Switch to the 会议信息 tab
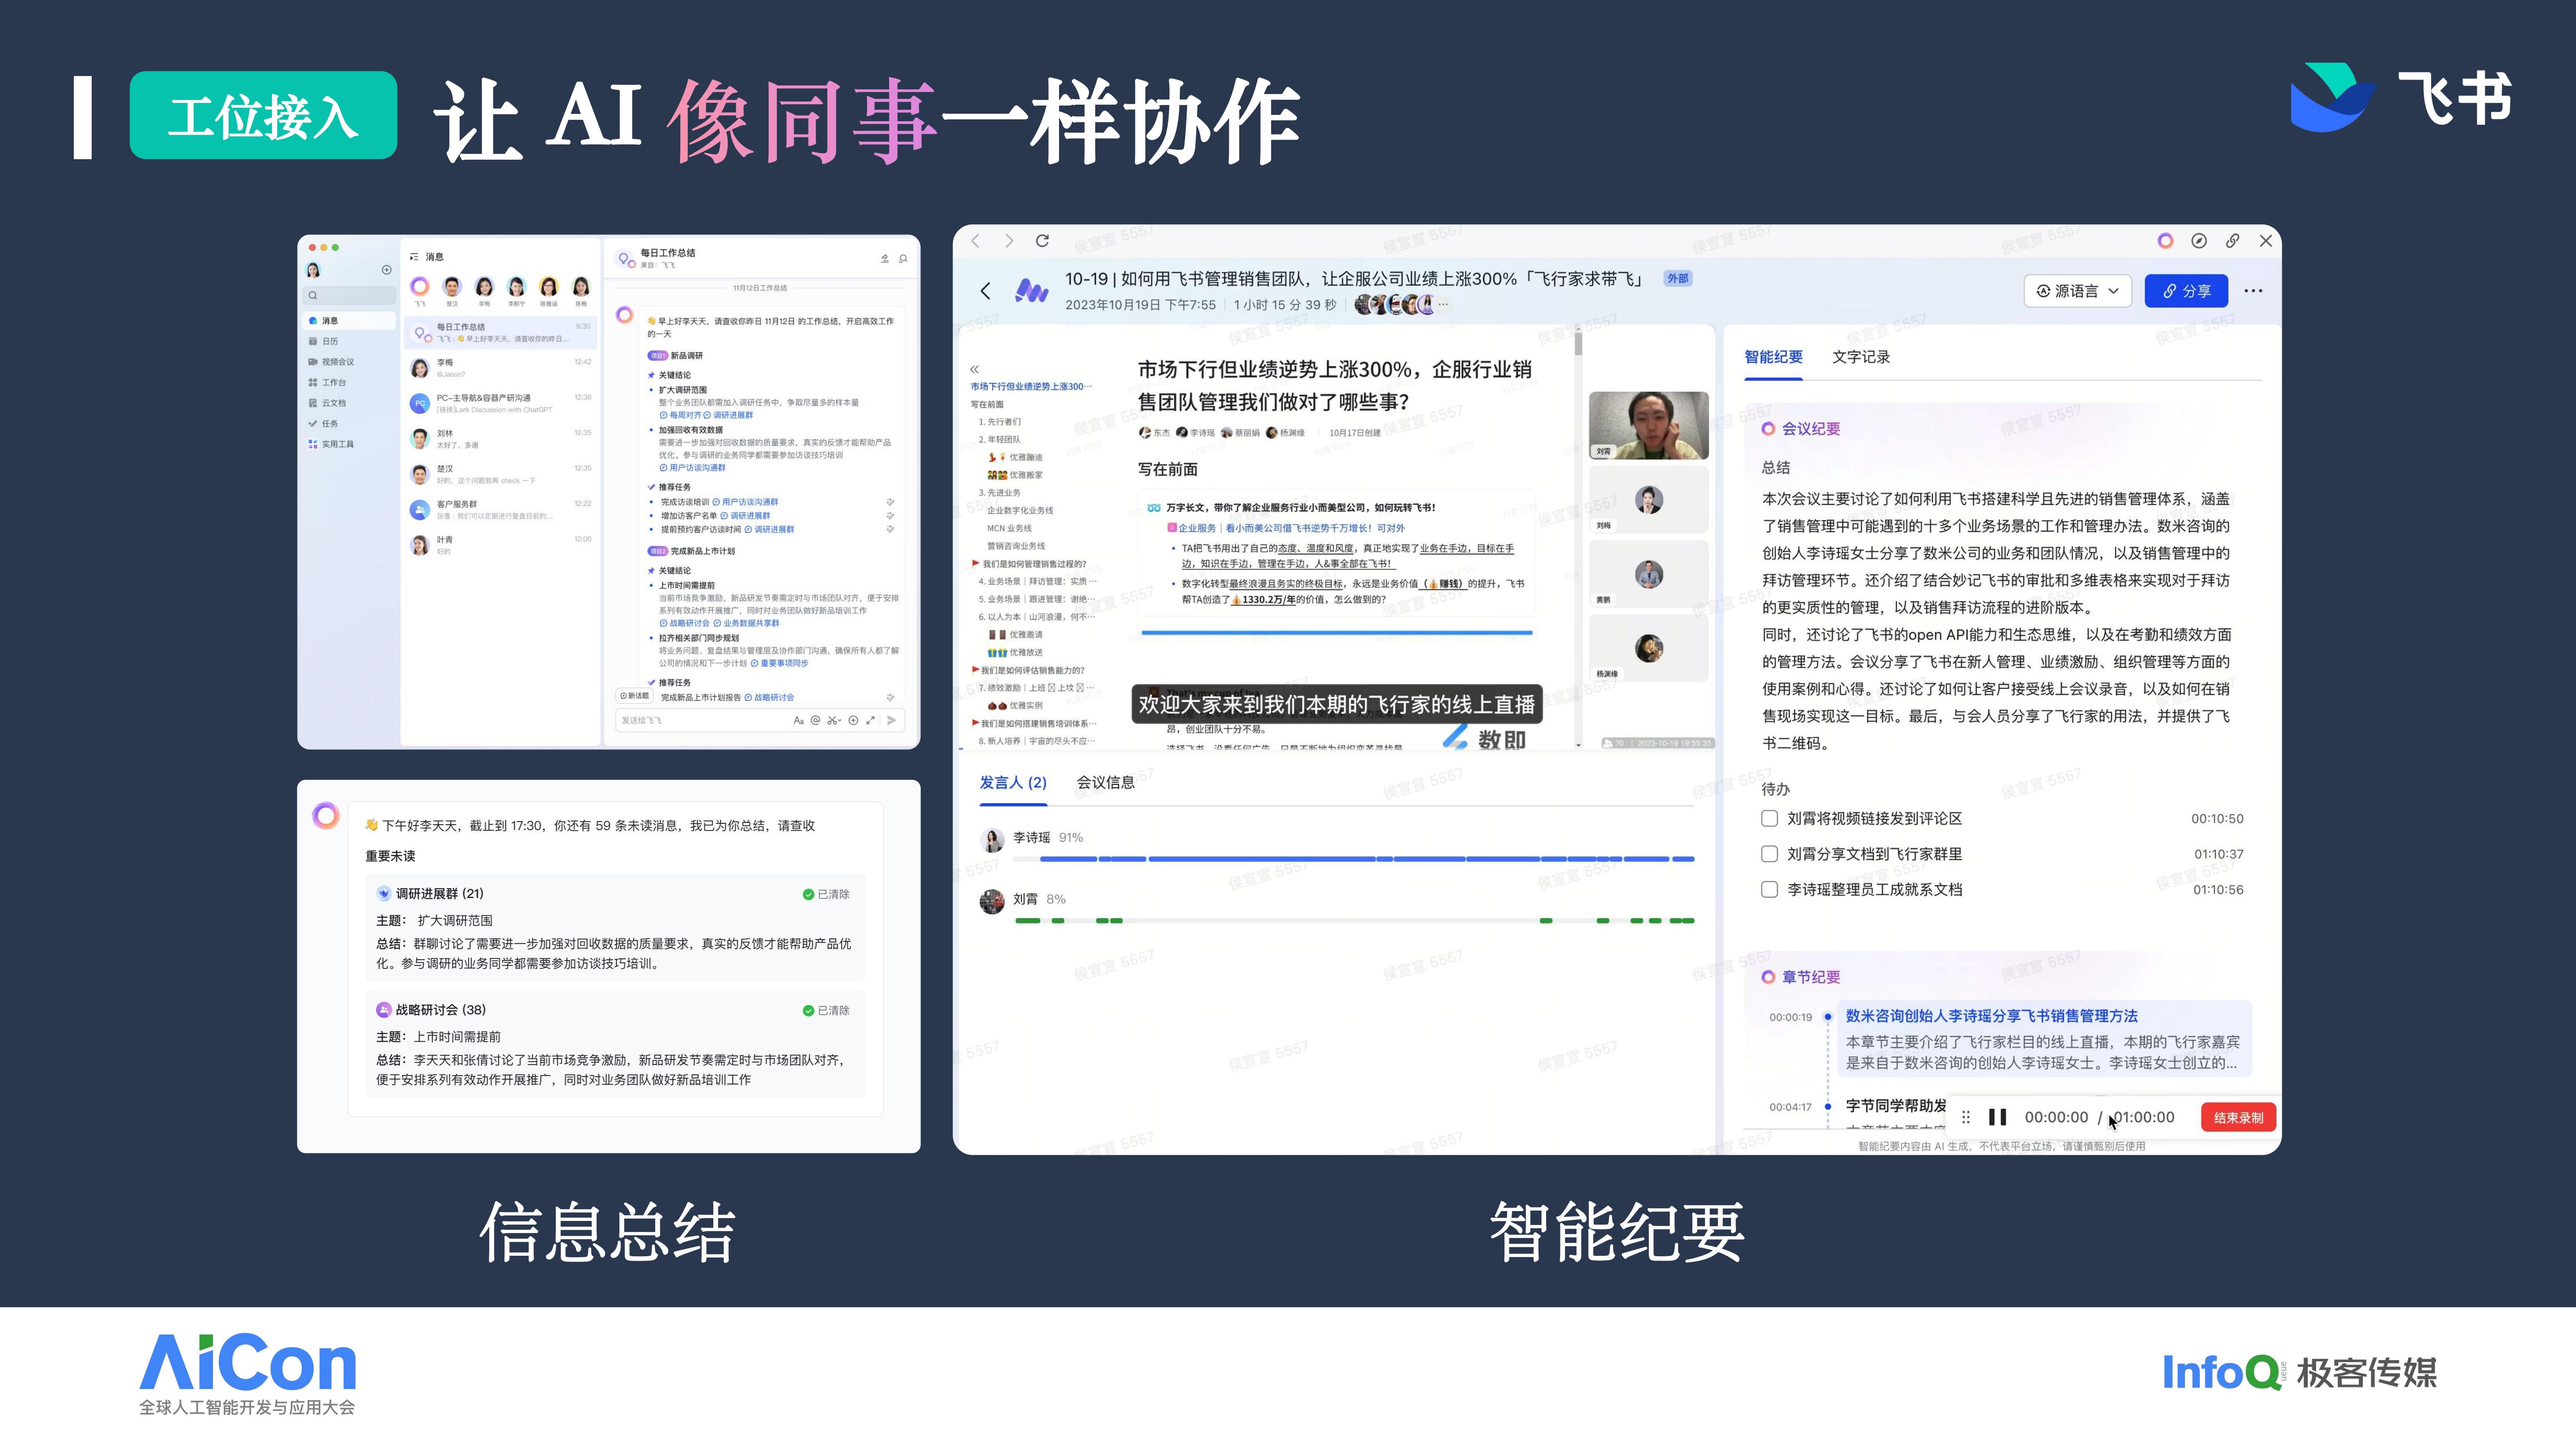The height and width of the screenshot is (1449, 2576). (1106, 783)
